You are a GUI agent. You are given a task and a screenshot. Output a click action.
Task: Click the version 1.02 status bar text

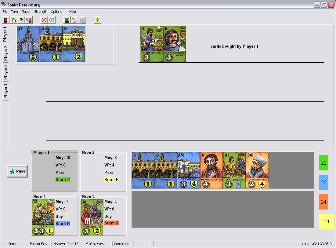point(317,244)
